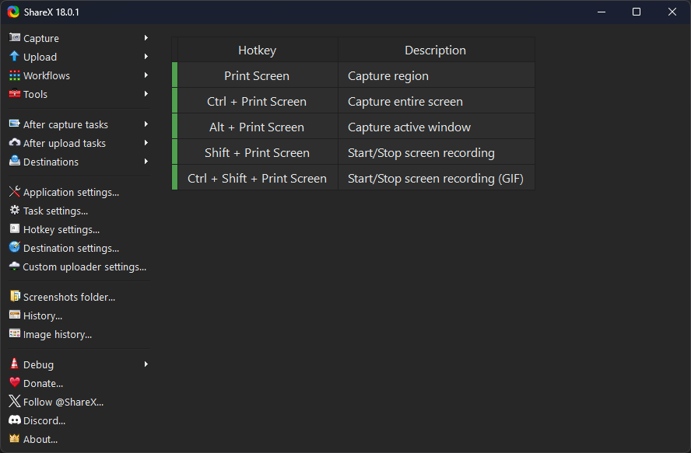Screen dimensions: 691x453
Task: Open Workflows via its grid icon
Action: (x=13, y=75)
